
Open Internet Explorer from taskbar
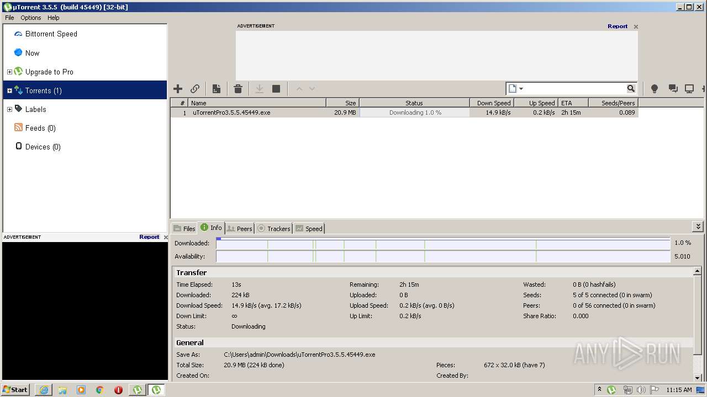pos(44,390)
